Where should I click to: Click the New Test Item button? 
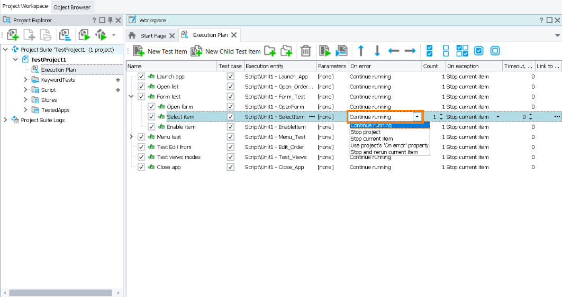(x=160, y=51)
